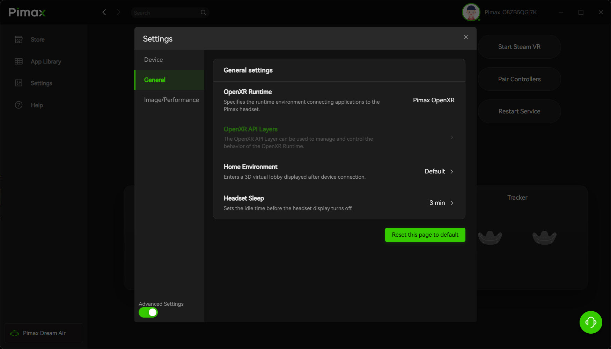Open the Image/Performance tab
611x349 pixels.
coord(169,100)
